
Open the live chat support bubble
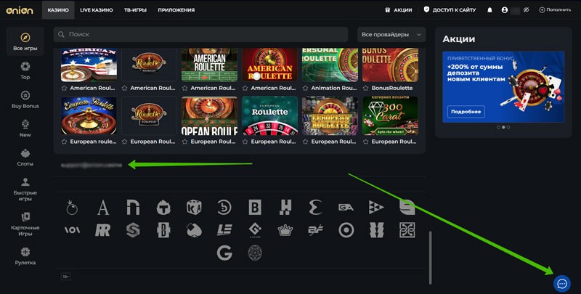tap(561, 283)
